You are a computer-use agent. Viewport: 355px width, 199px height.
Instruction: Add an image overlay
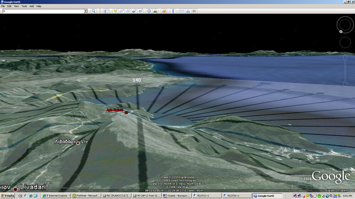pos(134,11)
